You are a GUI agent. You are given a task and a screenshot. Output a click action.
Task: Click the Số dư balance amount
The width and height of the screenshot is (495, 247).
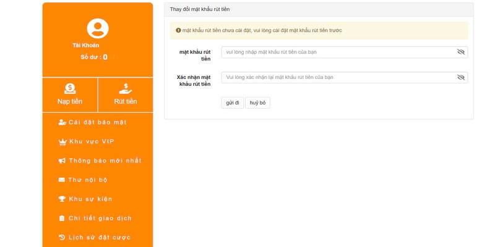[105, 57]
